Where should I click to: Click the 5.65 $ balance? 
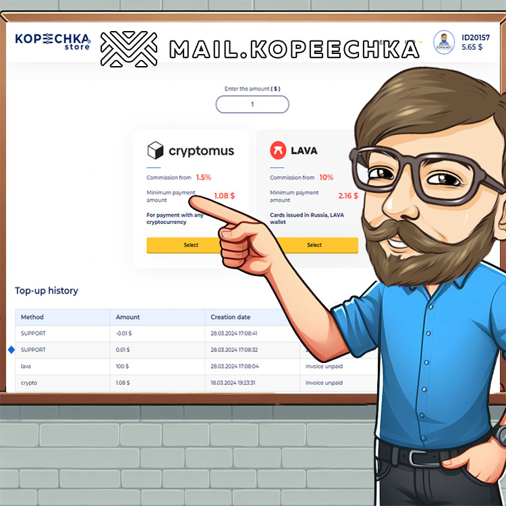pos(472,47)
